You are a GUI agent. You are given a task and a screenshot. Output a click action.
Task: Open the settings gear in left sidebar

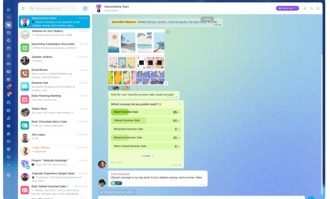pyautogui.click(x=8, y=175)
